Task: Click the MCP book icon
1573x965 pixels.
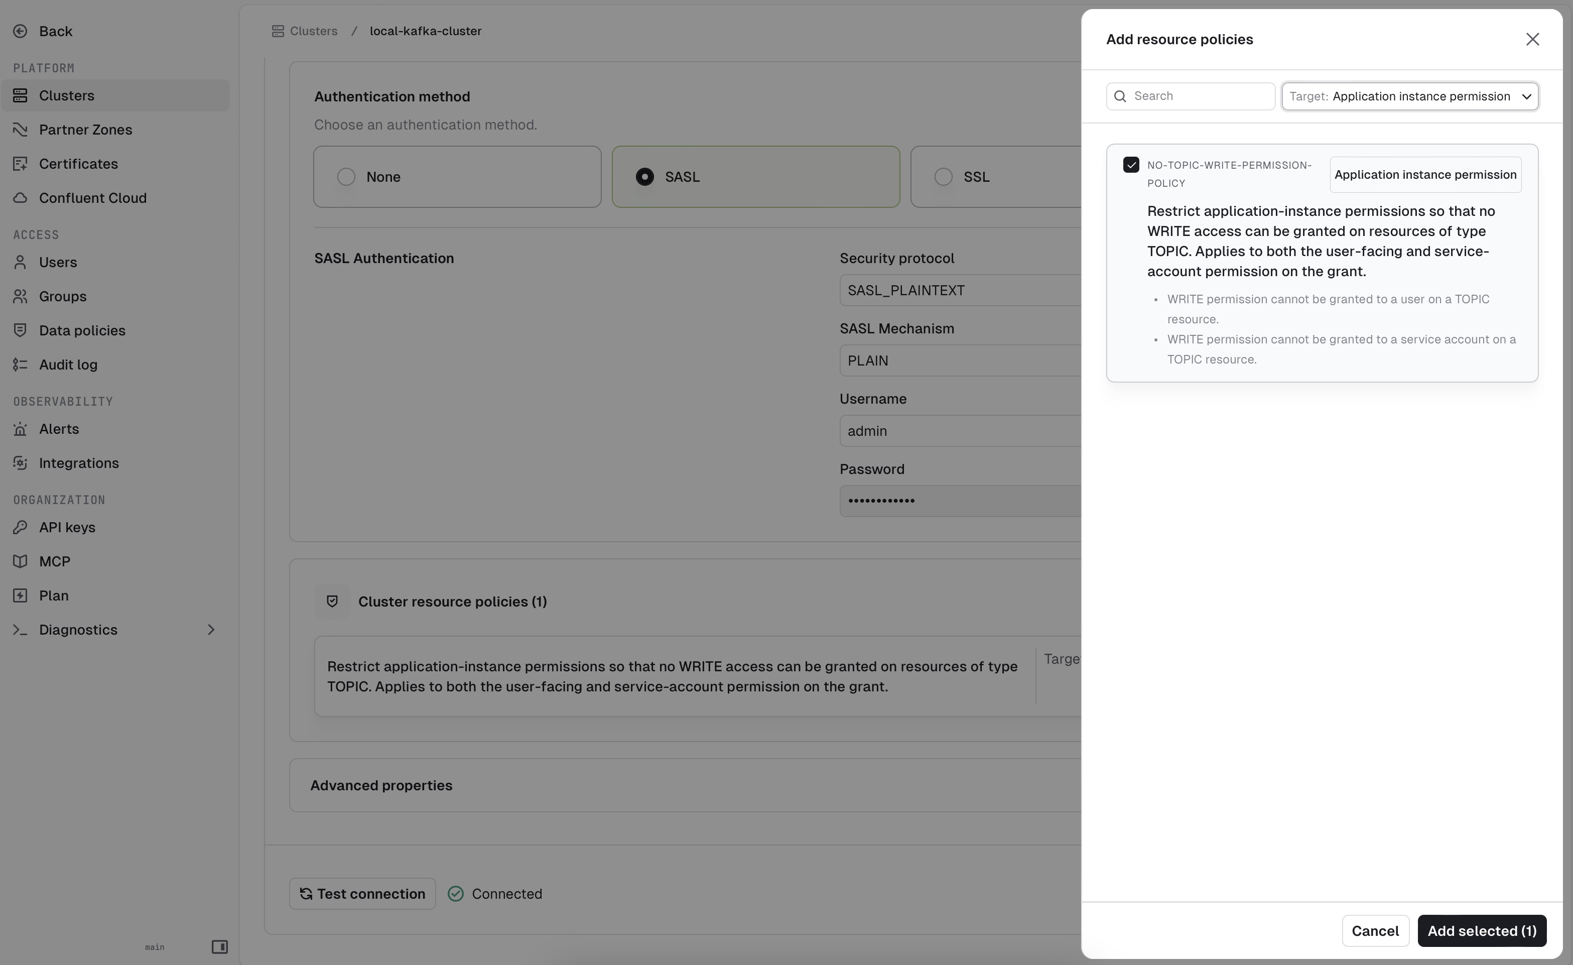Action: pyautogui.click(x=21, y=561)
